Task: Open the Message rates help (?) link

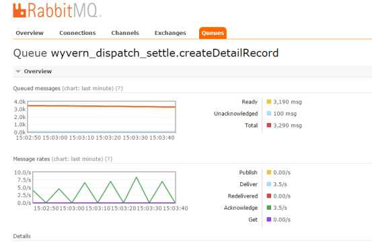Action: pos(109,159)
